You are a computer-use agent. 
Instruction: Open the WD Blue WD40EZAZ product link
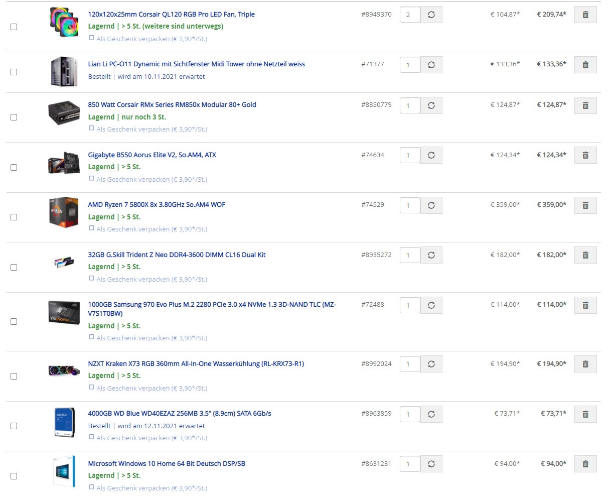[180, 413]
